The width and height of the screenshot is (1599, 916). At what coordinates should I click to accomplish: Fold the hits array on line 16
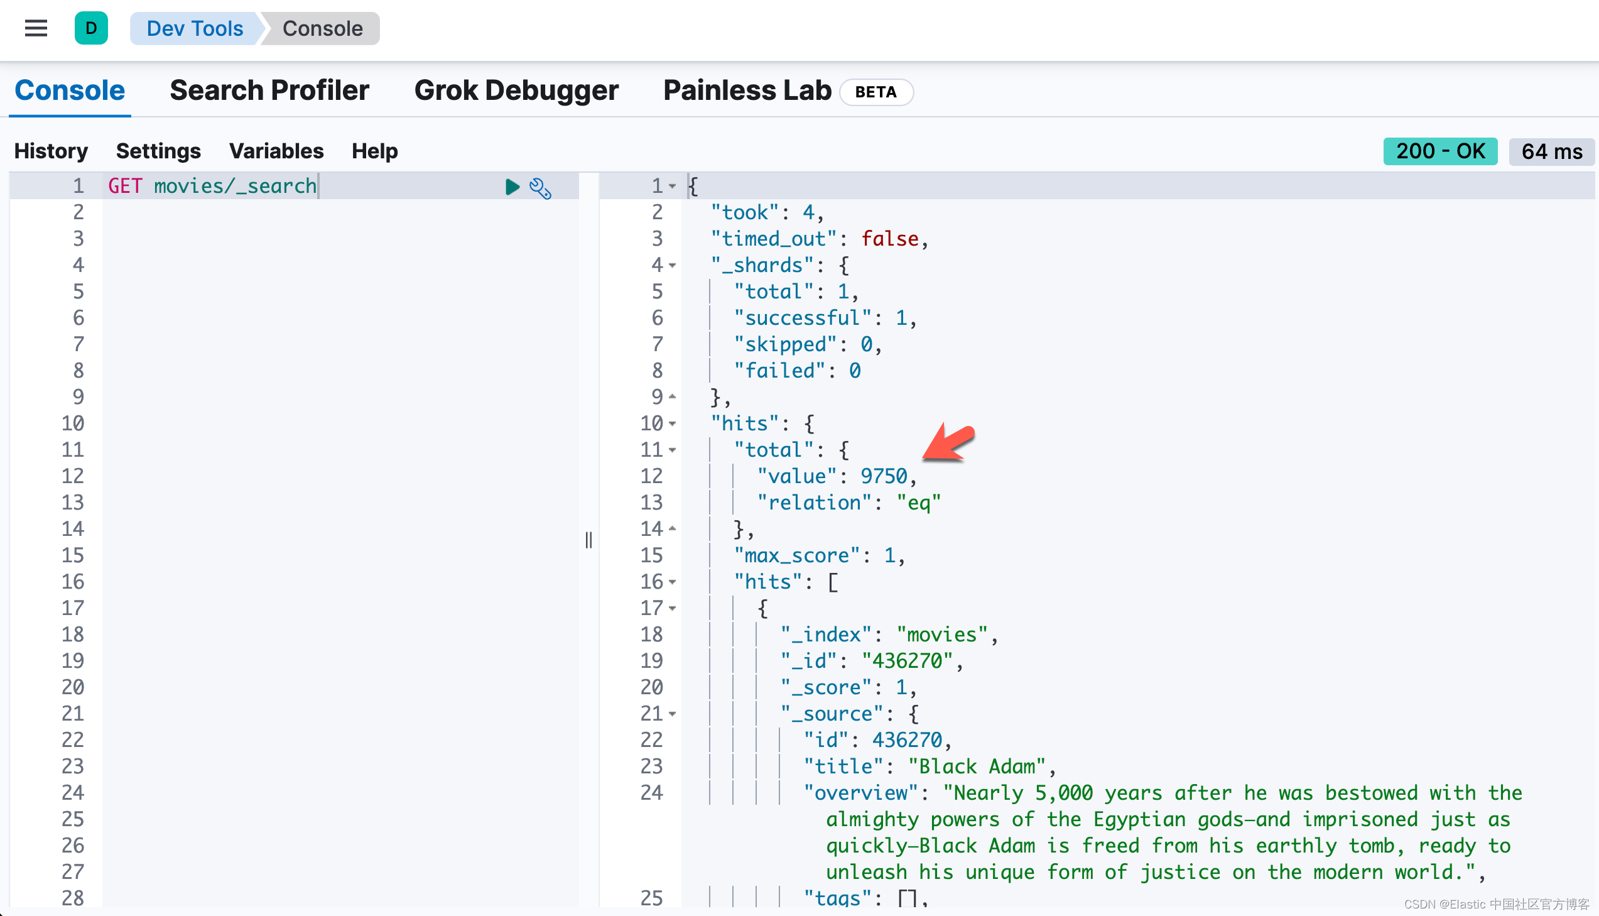tap(673, 582)
